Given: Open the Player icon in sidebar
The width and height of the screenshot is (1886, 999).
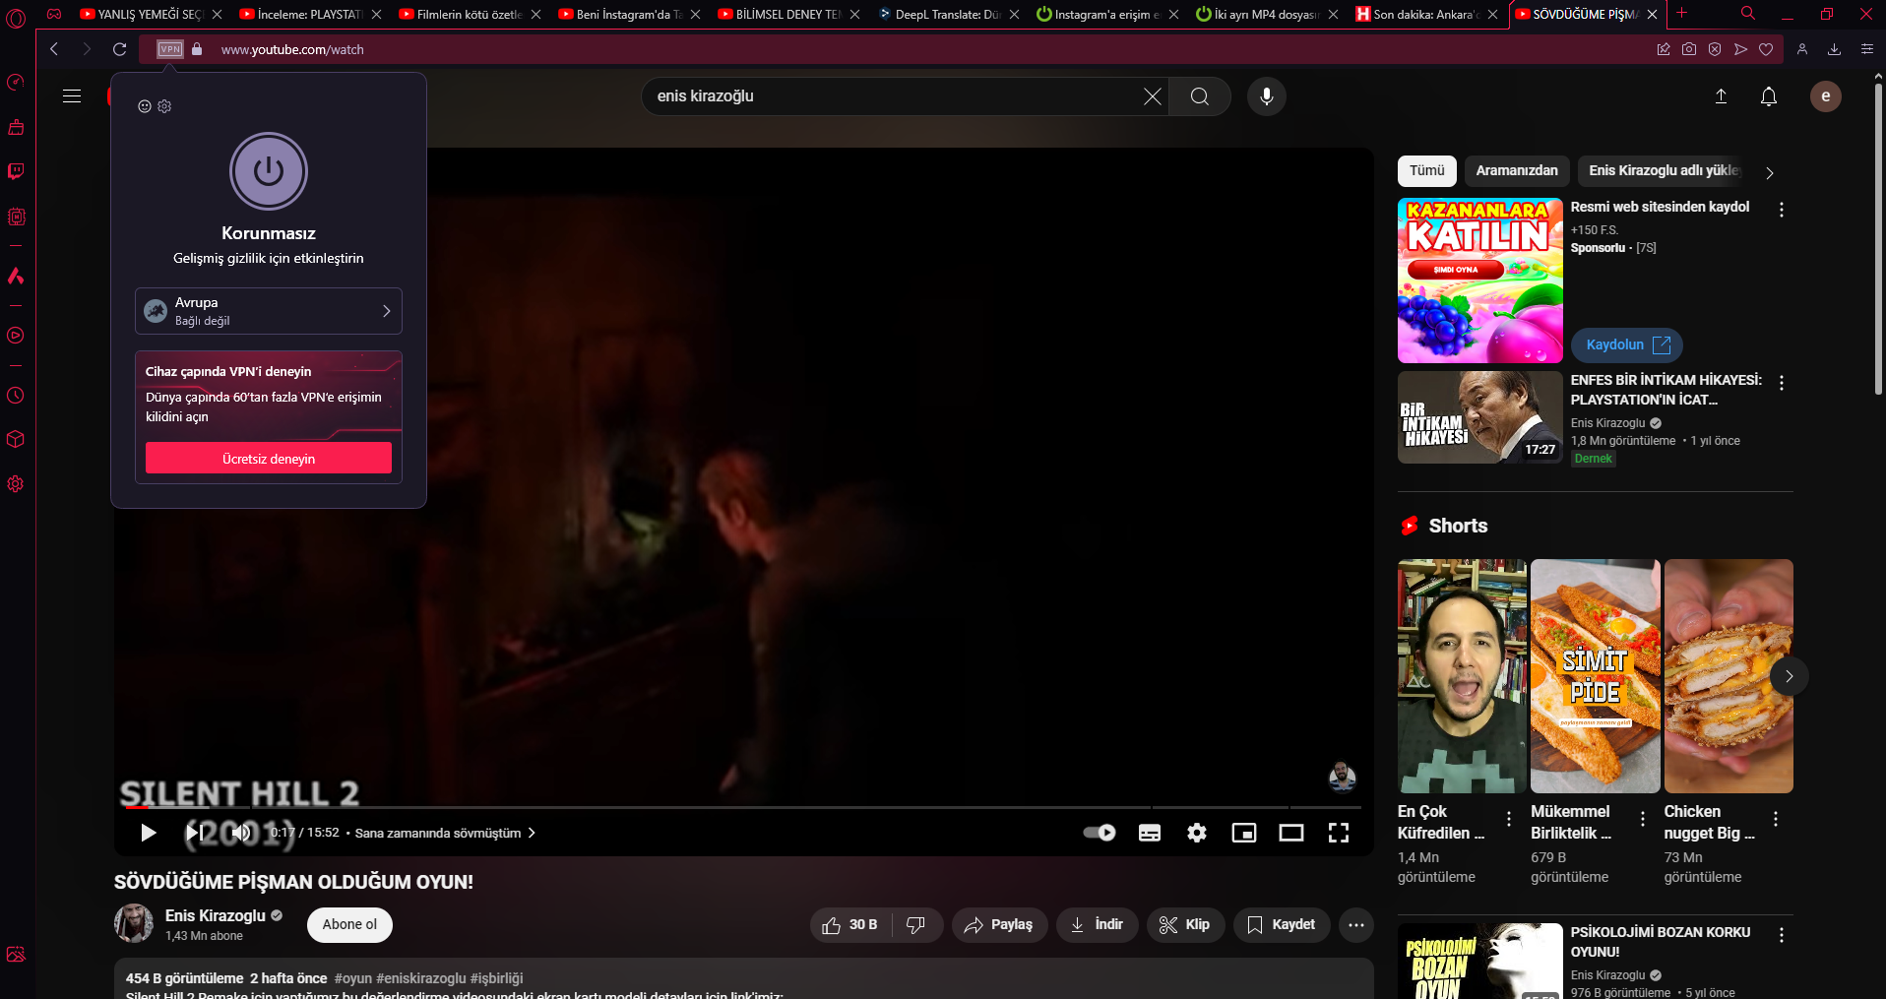Looking at the screenshot, I should (16, 336).
